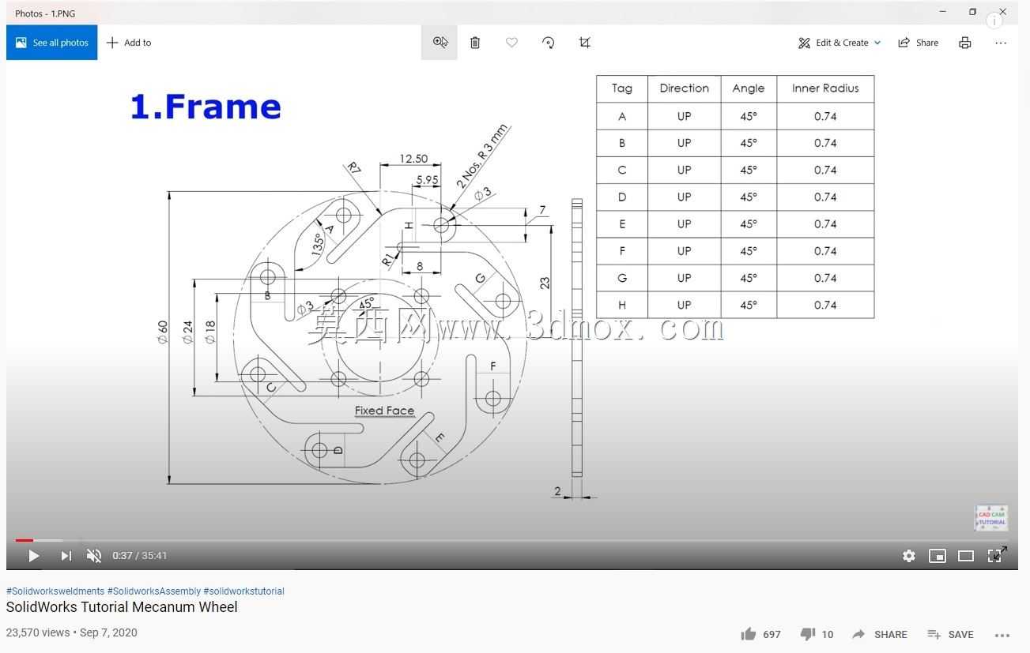The width and height of the screenshot is (1030, 653).
Task: Minimize the Photos window
Action: (x=942, y=12)
